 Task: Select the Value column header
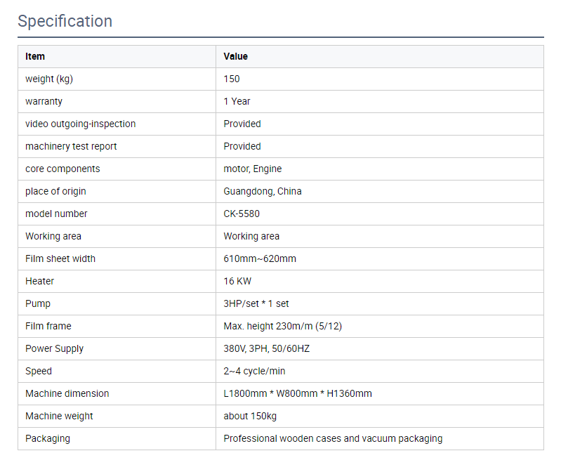click(235, 57)
